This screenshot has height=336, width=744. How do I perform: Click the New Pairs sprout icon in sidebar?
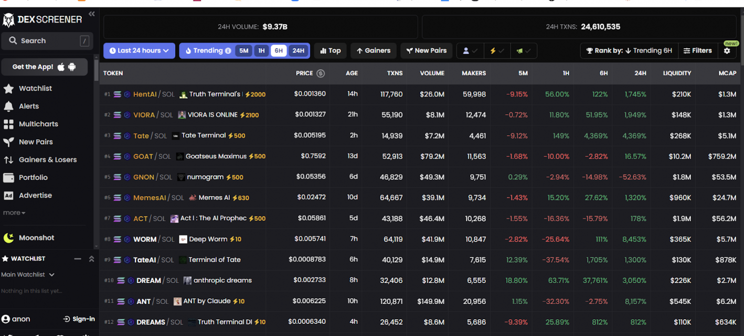click(x=8, y=142)
